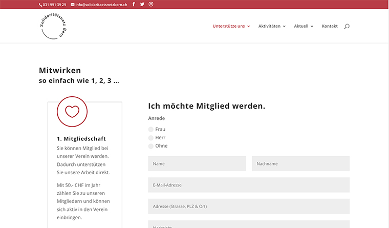389x228 pixels.
Task: Click the search magnifier icon
Action: coord(347,26)
